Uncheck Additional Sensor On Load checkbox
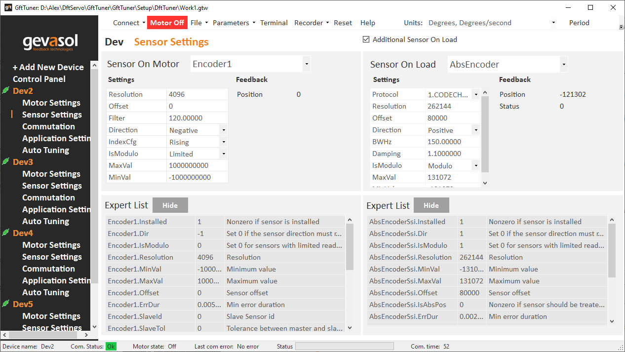Viewport: 625px width, 352px height. [366, 39]
